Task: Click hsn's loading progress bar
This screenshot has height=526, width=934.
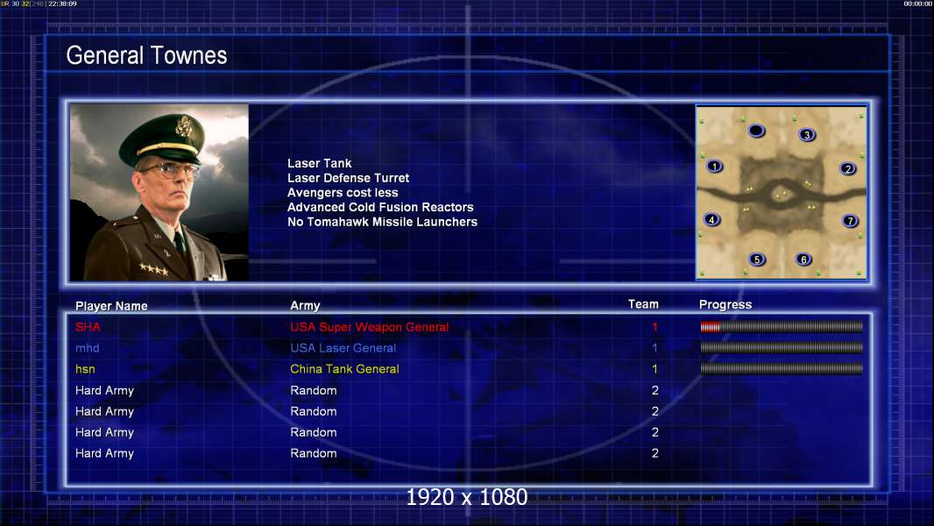Action: click(782, 369)
